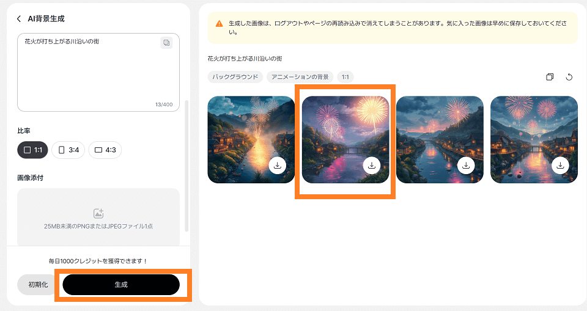Open the first riverside fireworks thumbnail
This screenshot has height=311, width=587.
(242, 131)
